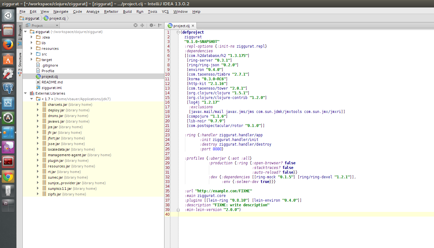The image size is (434, 248).
Task: Select localedata.jar library entry
Action: point(59,149)
